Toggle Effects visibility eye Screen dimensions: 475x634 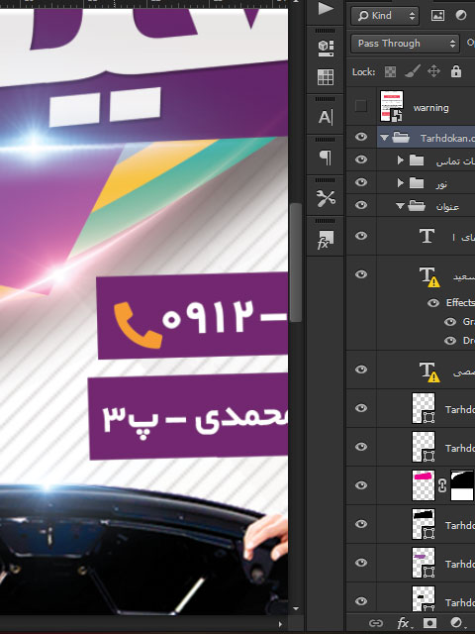pos(433,303)
